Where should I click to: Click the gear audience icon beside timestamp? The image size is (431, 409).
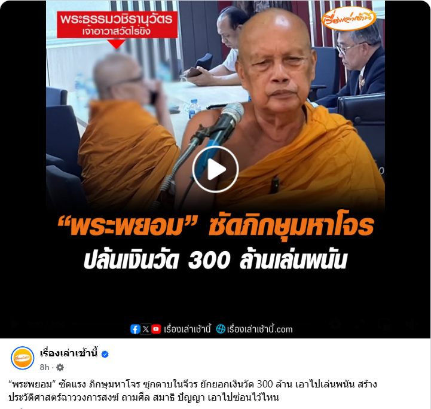(60, 367)
